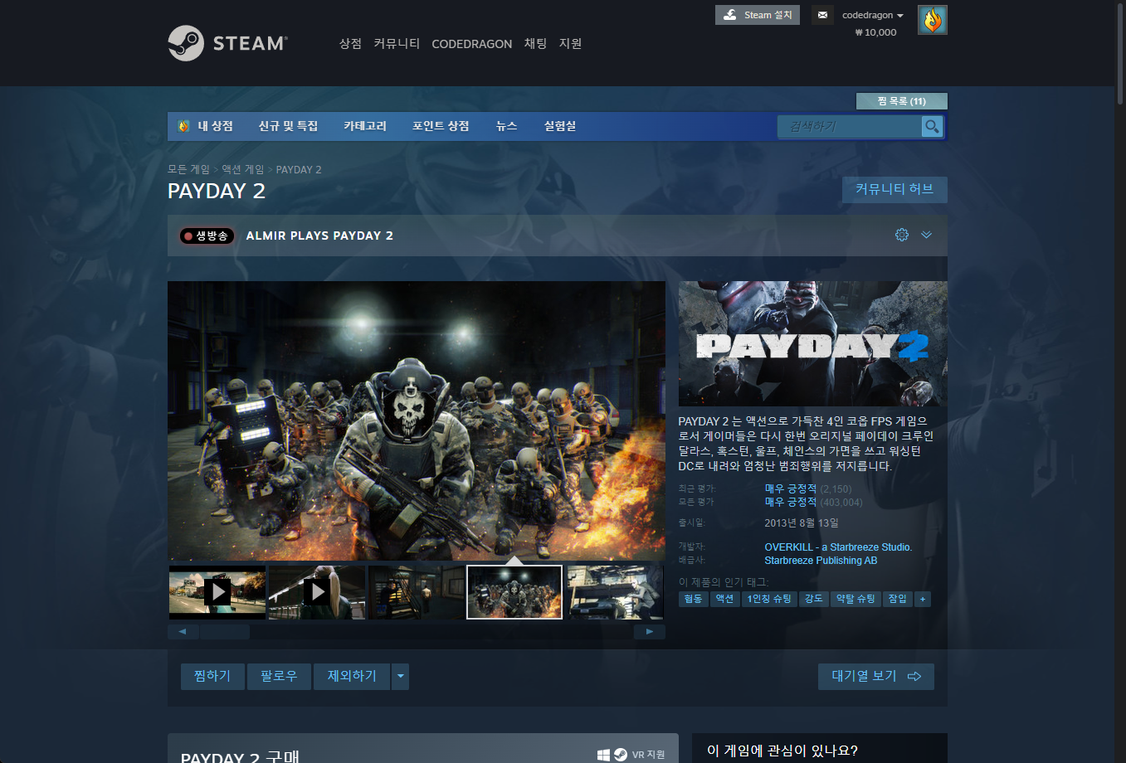Open recent reviews 매우 긍정적 link
Viewport: 1126px width, 763px height.
pyautogui.click(x=791, y=488)
